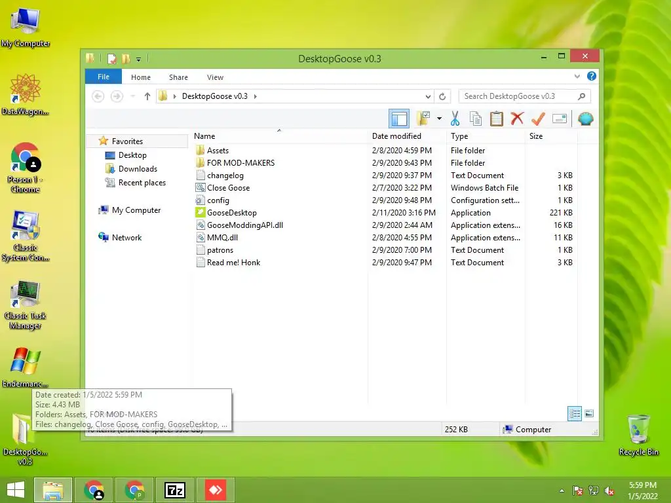The image size is (671, 503).
Task: Open quick access toolbar customize dropdown
Action: coord(139,59)
